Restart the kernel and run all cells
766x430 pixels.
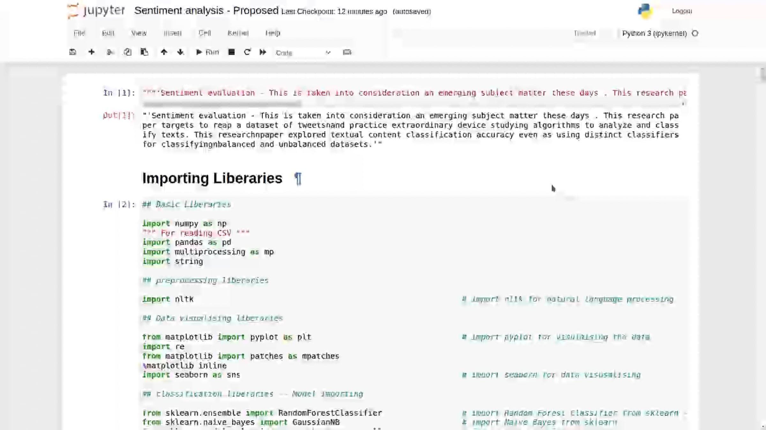[x=263, y=52]
